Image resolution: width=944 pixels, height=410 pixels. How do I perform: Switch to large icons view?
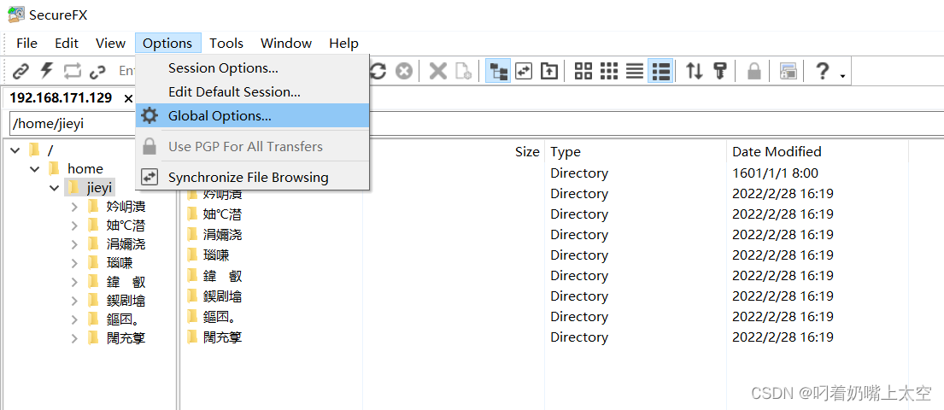583,71
